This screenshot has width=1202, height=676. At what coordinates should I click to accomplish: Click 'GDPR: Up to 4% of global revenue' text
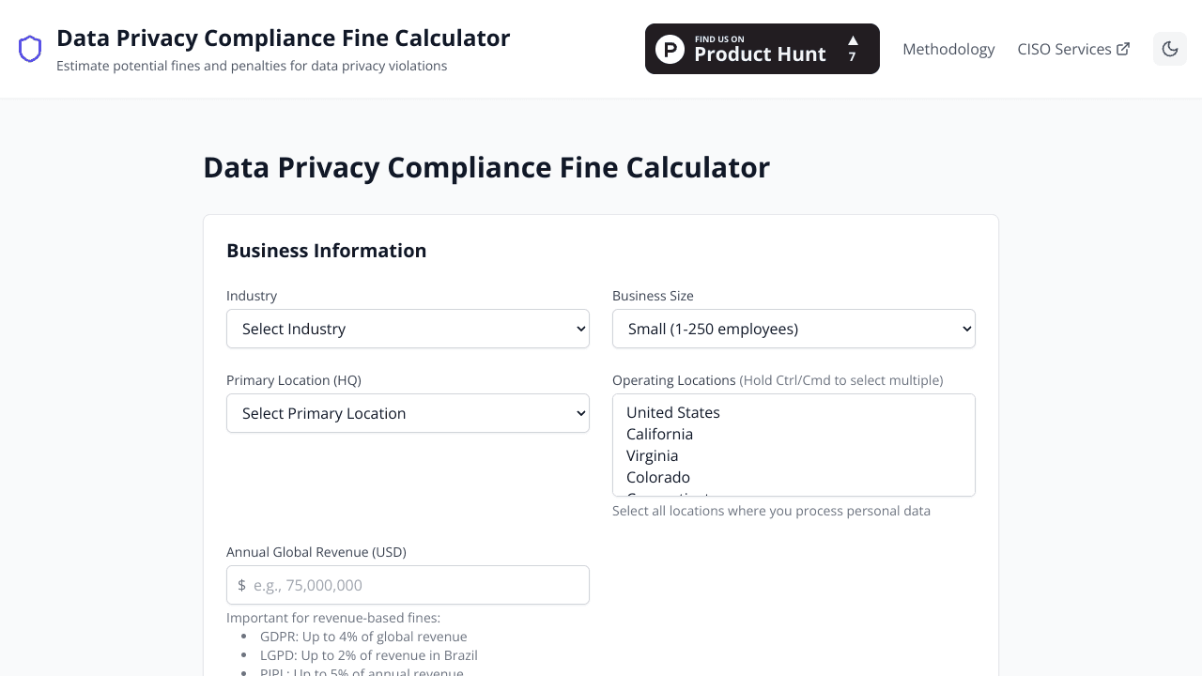[x=363, y=637]
